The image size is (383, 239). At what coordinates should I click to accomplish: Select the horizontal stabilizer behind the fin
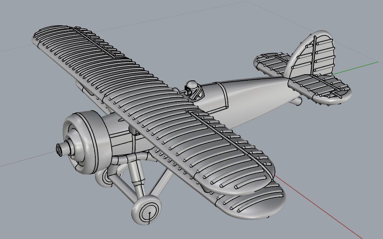271,63
